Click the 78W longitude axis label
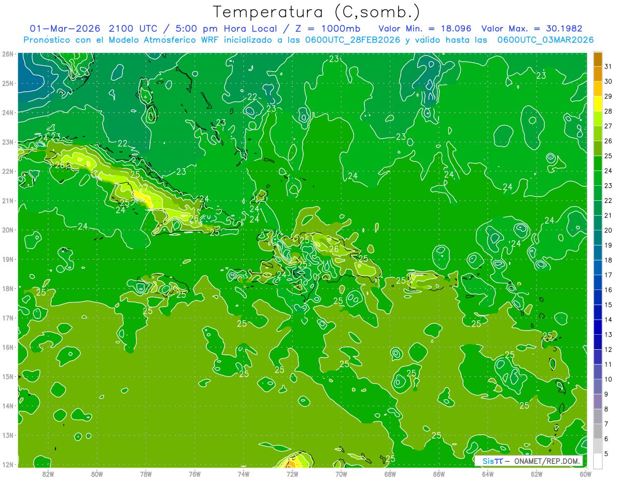622x481 pixels. coord(146,473)
